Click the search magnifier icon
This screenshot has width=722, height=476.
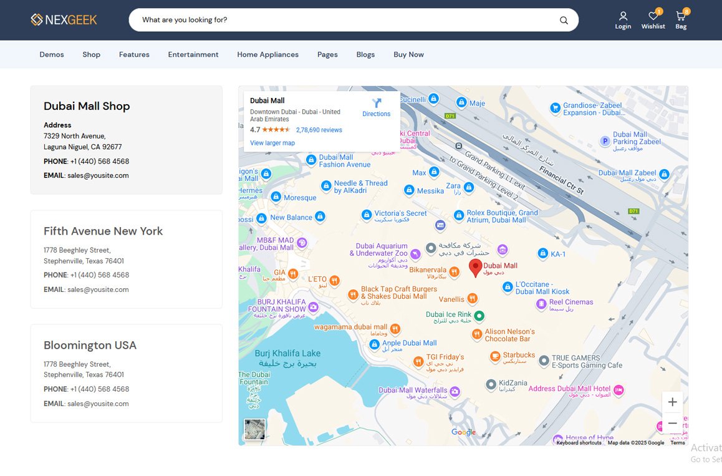[x=563, y=20]
